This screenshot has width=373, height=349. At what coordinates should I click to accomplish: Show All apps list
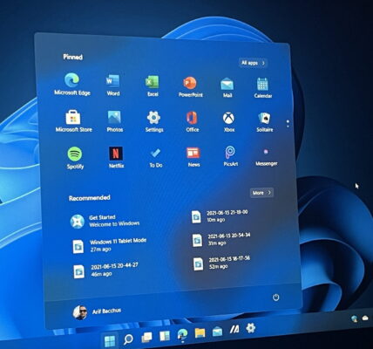click(253, 63)
